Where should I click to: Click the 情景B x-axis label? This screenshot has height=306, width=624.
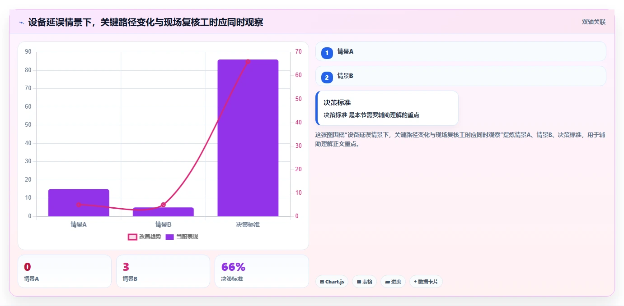(x=163, y=224)
